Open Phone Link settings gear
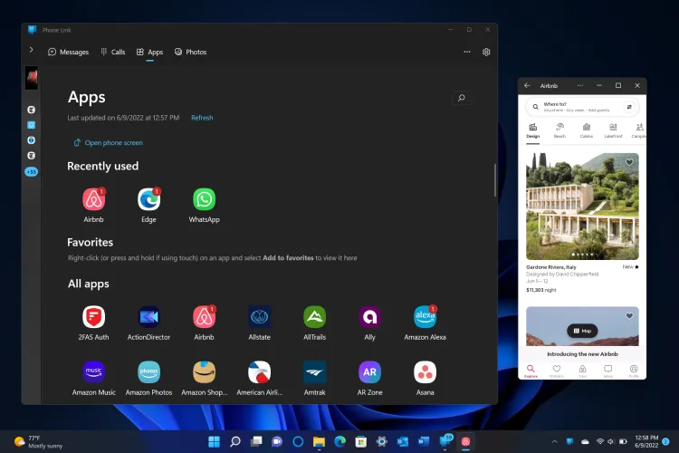679x453 pixels. (486, 52)
